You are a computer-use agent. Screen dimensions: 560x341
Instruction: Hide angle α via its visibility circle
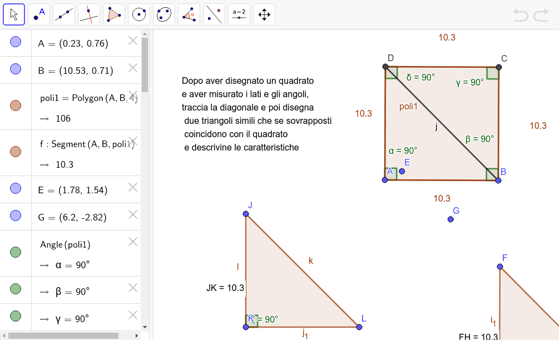[x=16, y=252]
